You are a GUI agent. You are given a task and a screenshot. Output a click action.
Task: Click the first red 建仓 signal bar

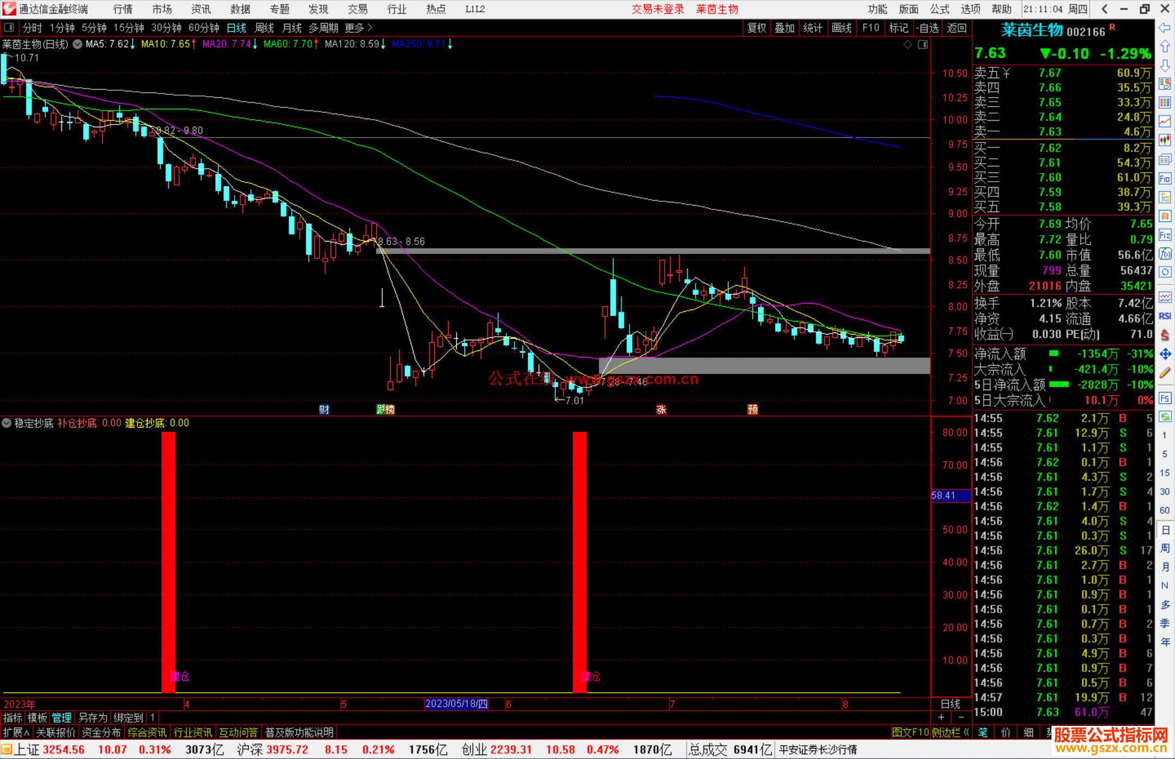(169, 560)
